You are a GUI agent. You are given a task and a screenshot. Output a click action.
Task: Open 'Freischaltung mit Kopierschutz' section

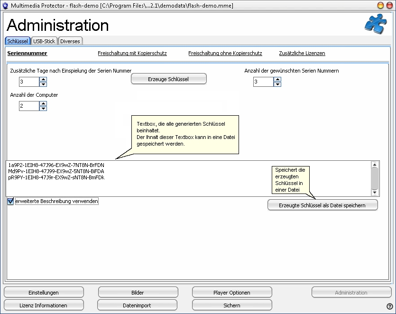[132, 54]
